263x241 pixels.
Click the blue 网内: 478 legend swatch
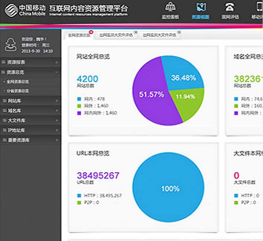[x=79, y=99]
